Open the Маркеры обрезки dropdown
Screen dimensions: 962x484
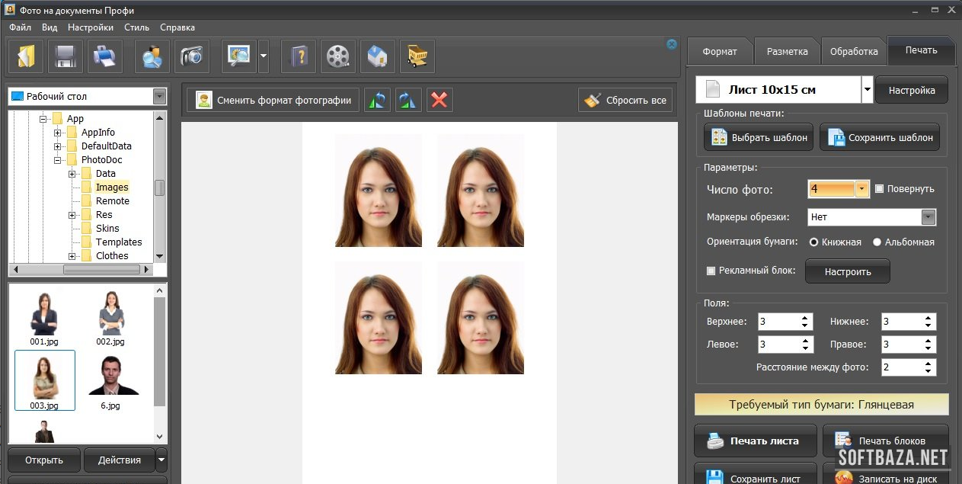928,217
